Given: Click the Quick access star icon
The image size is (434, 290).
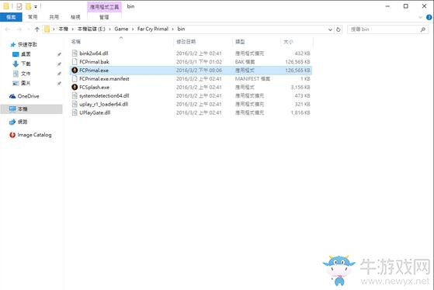Looking at the screenshot, I should pos(12,44).
